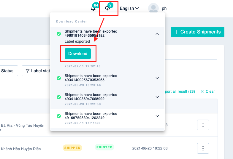
Task: Expand export entry 4934140925670353965
Action: coord(157,78)
